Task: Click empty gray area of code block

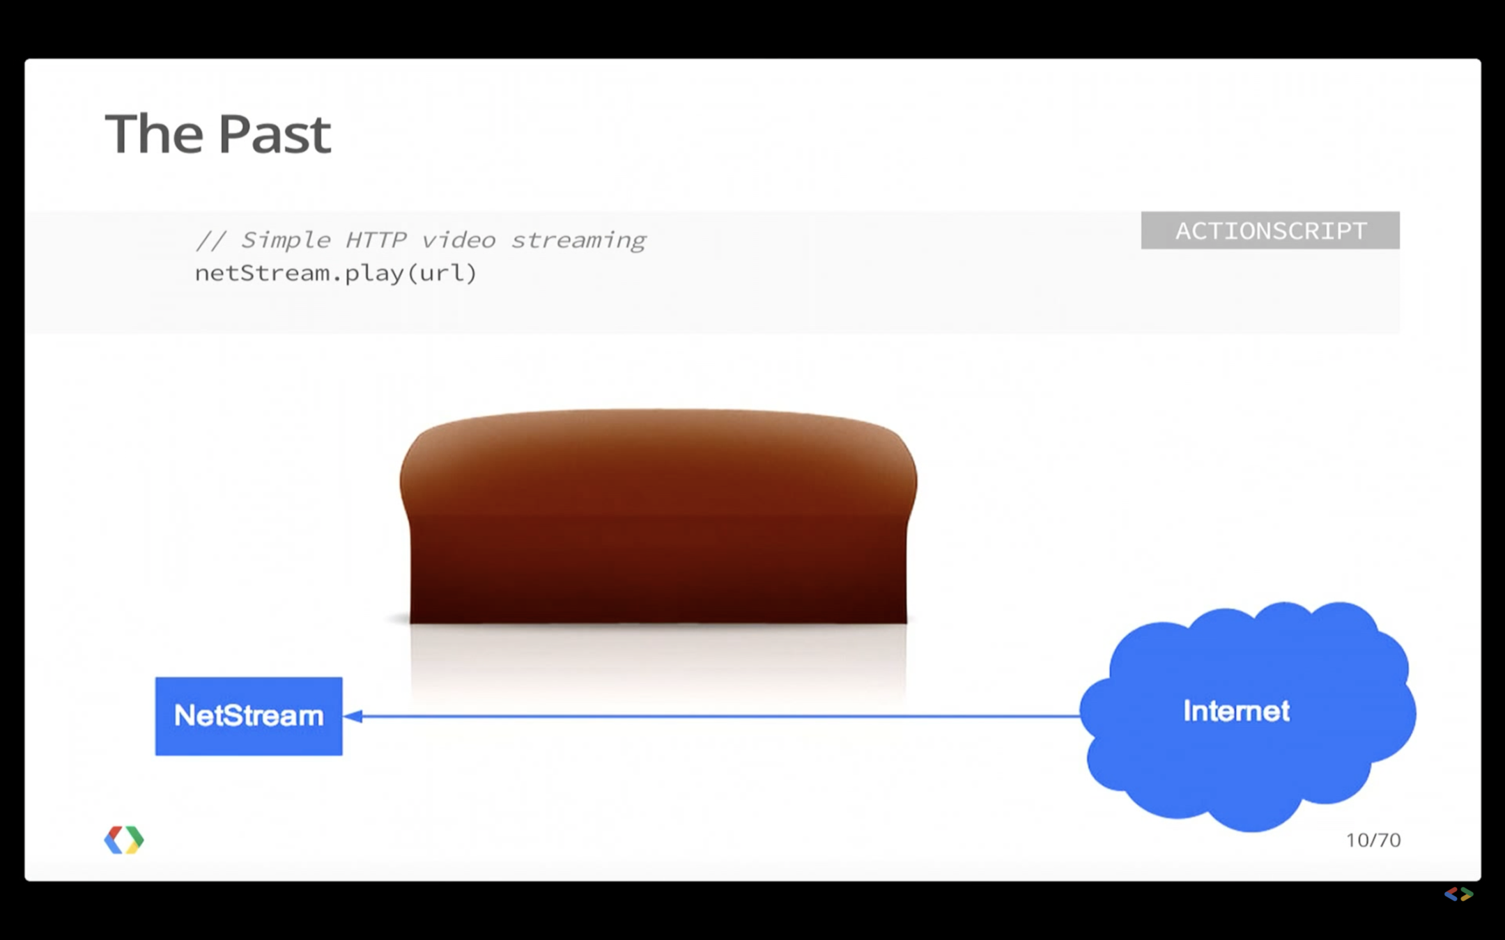Action: pos(906,292)
